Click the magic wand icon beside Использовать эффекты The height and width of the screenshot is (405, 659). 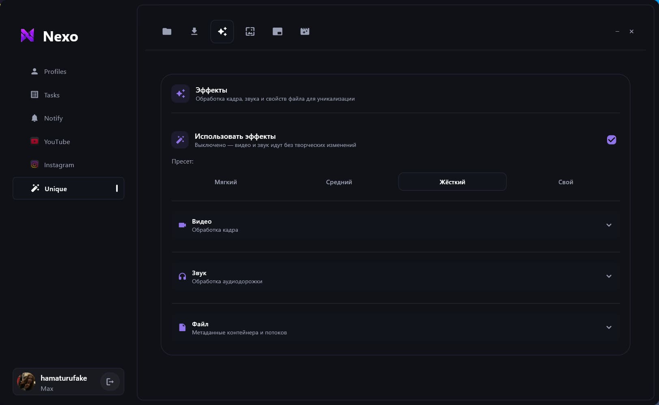[x=180, y=140]
